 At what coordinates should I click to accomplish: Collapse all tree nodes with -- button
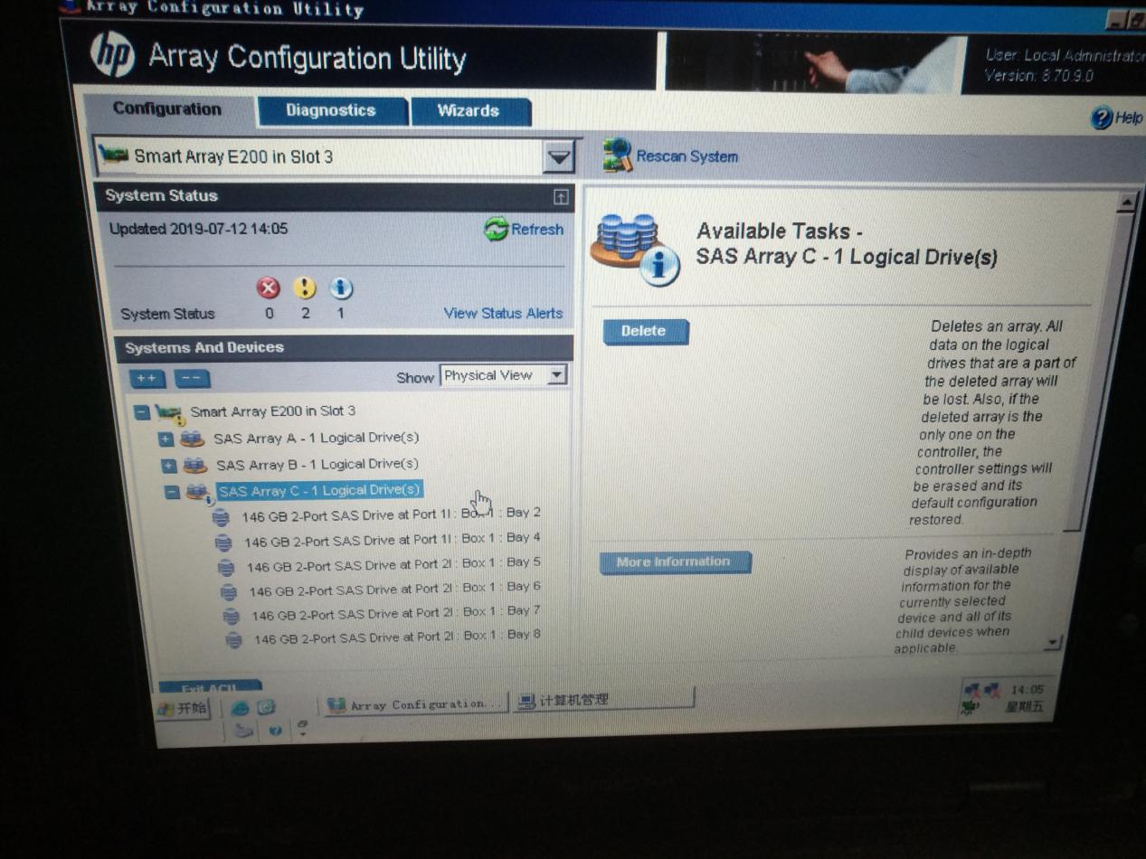point(191,379)
